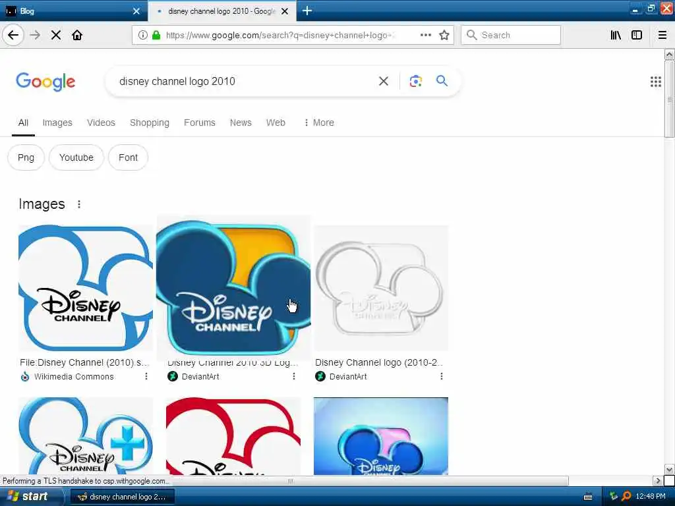This screenshot has width=675, height=506.
Task: Open Images section options menu
Action: [x=79, y=204]
